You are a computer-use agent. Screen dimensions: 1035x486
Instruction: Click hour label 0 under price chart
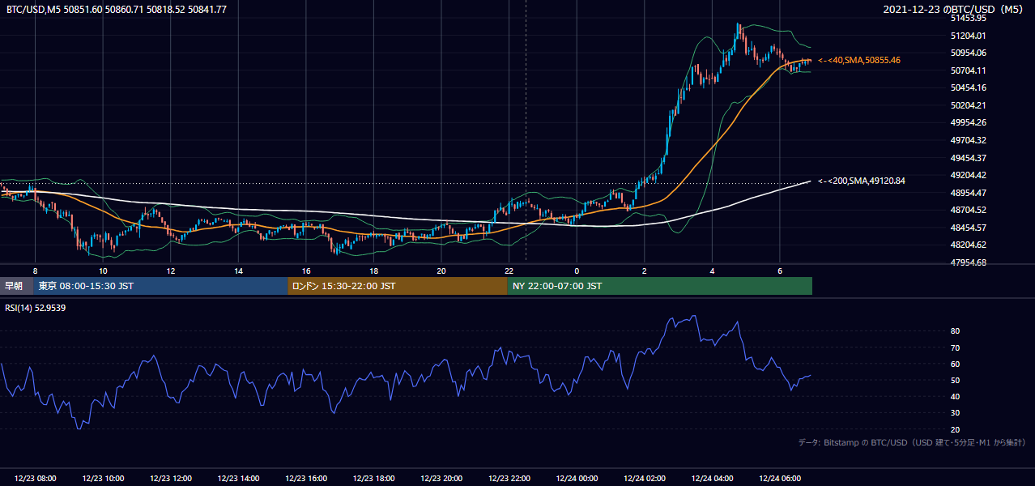coord(577,271)
